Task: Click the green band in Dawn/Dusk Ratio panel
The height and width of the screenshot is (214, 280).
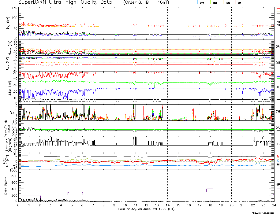Action: click(x=153, y=130)
